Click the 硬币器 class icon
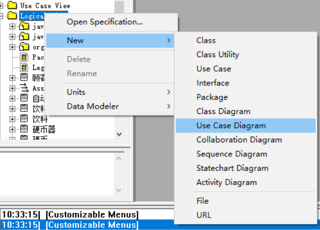Viewport: 320px width, 230px height. pyautogui.click(x=24, y=129)
